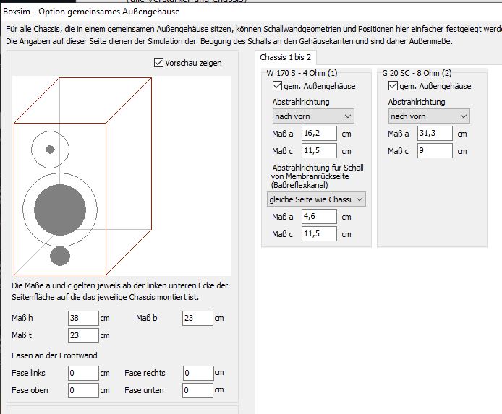Viewport: 502px width, 414px height.
Task: Click the Fasen an der Frontwand label
Action: pyautogui.click(x=54, y=355)
